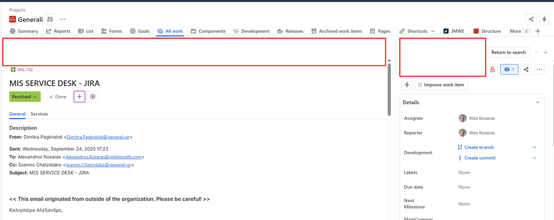The height and width of the screenshot is (220, 554).
Task: Go to the Goals tab
Action: click(x=140, y=31)
